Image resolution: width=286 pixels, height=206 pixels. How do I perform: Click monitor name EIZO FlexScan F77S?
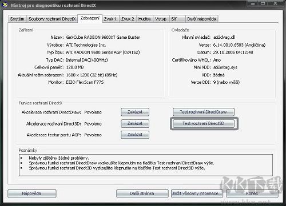click(85, 82)
